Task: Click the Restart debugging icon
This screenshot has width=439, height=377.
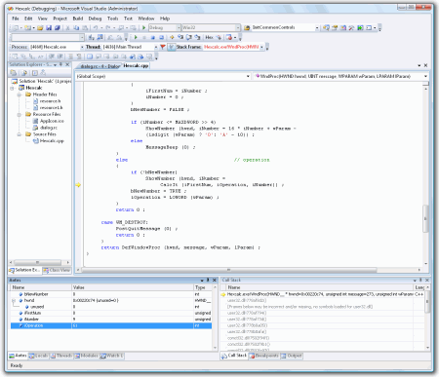Action: [x=161, y=37]
